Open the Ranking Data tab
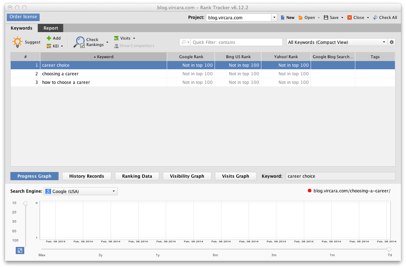 pos(137,176)
